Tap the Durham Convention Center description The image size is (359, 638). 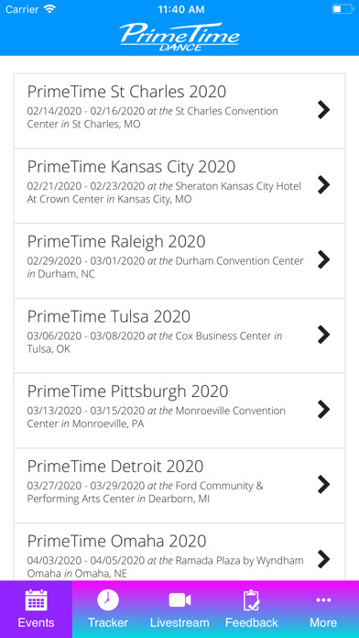coord(166,268)
